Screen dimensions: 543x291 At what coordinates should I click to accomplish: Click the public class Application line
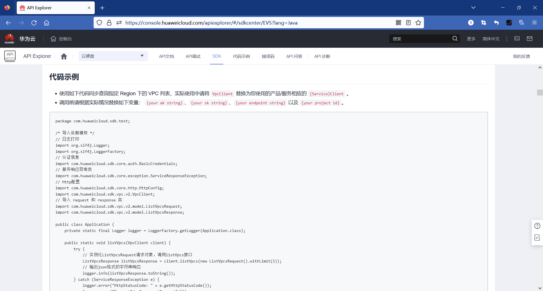pos(85,224)
